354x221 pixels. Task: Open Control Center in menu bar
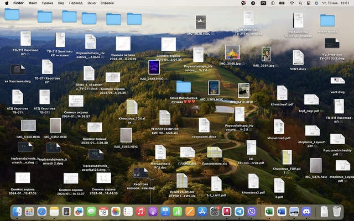(x=309, y=3)
